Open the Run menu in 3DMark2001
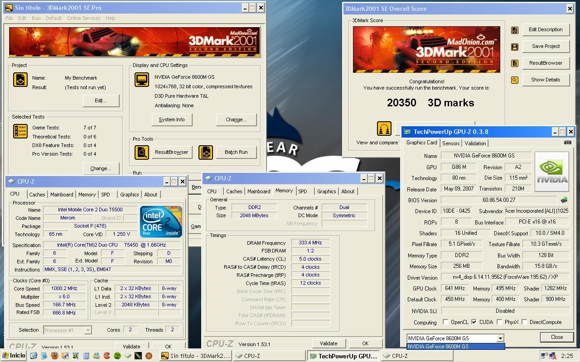The height and width of the screenshot is (362, 580). point(36,18)
